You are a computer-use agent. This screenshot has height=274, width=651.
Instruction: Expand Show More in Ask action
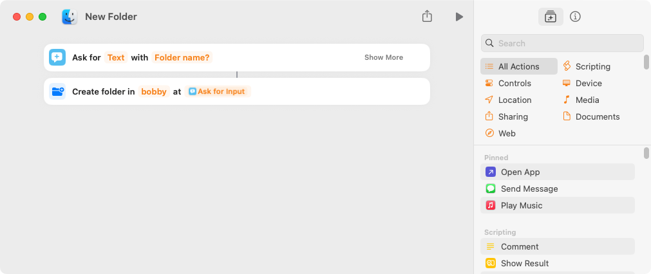click(x=384, y=57)
